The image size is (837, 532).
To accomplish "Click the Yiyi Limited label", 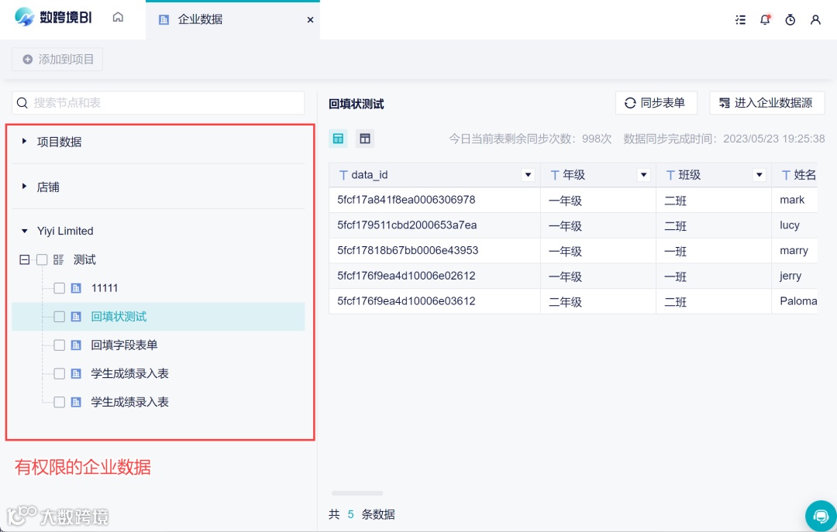I will point(65,231).
